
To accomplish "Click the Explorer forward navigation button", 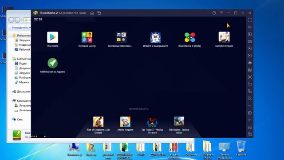I will coord(17,20).
